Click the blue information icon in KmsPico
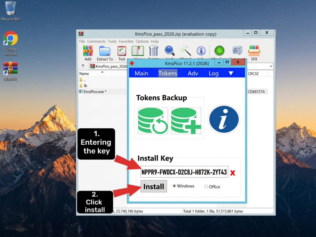The width and height of the screenshot is (316, 237). pyautogui.click(x=224, y=119)
